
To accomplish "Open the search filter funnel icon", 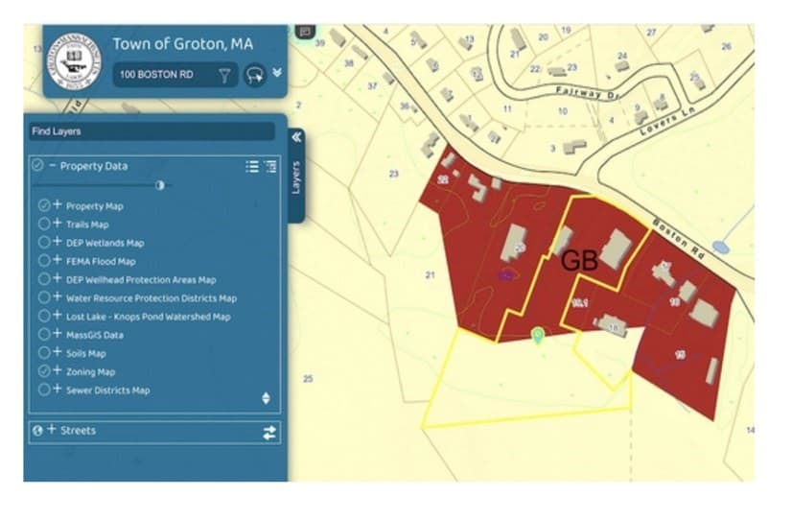I will [224, 75].
